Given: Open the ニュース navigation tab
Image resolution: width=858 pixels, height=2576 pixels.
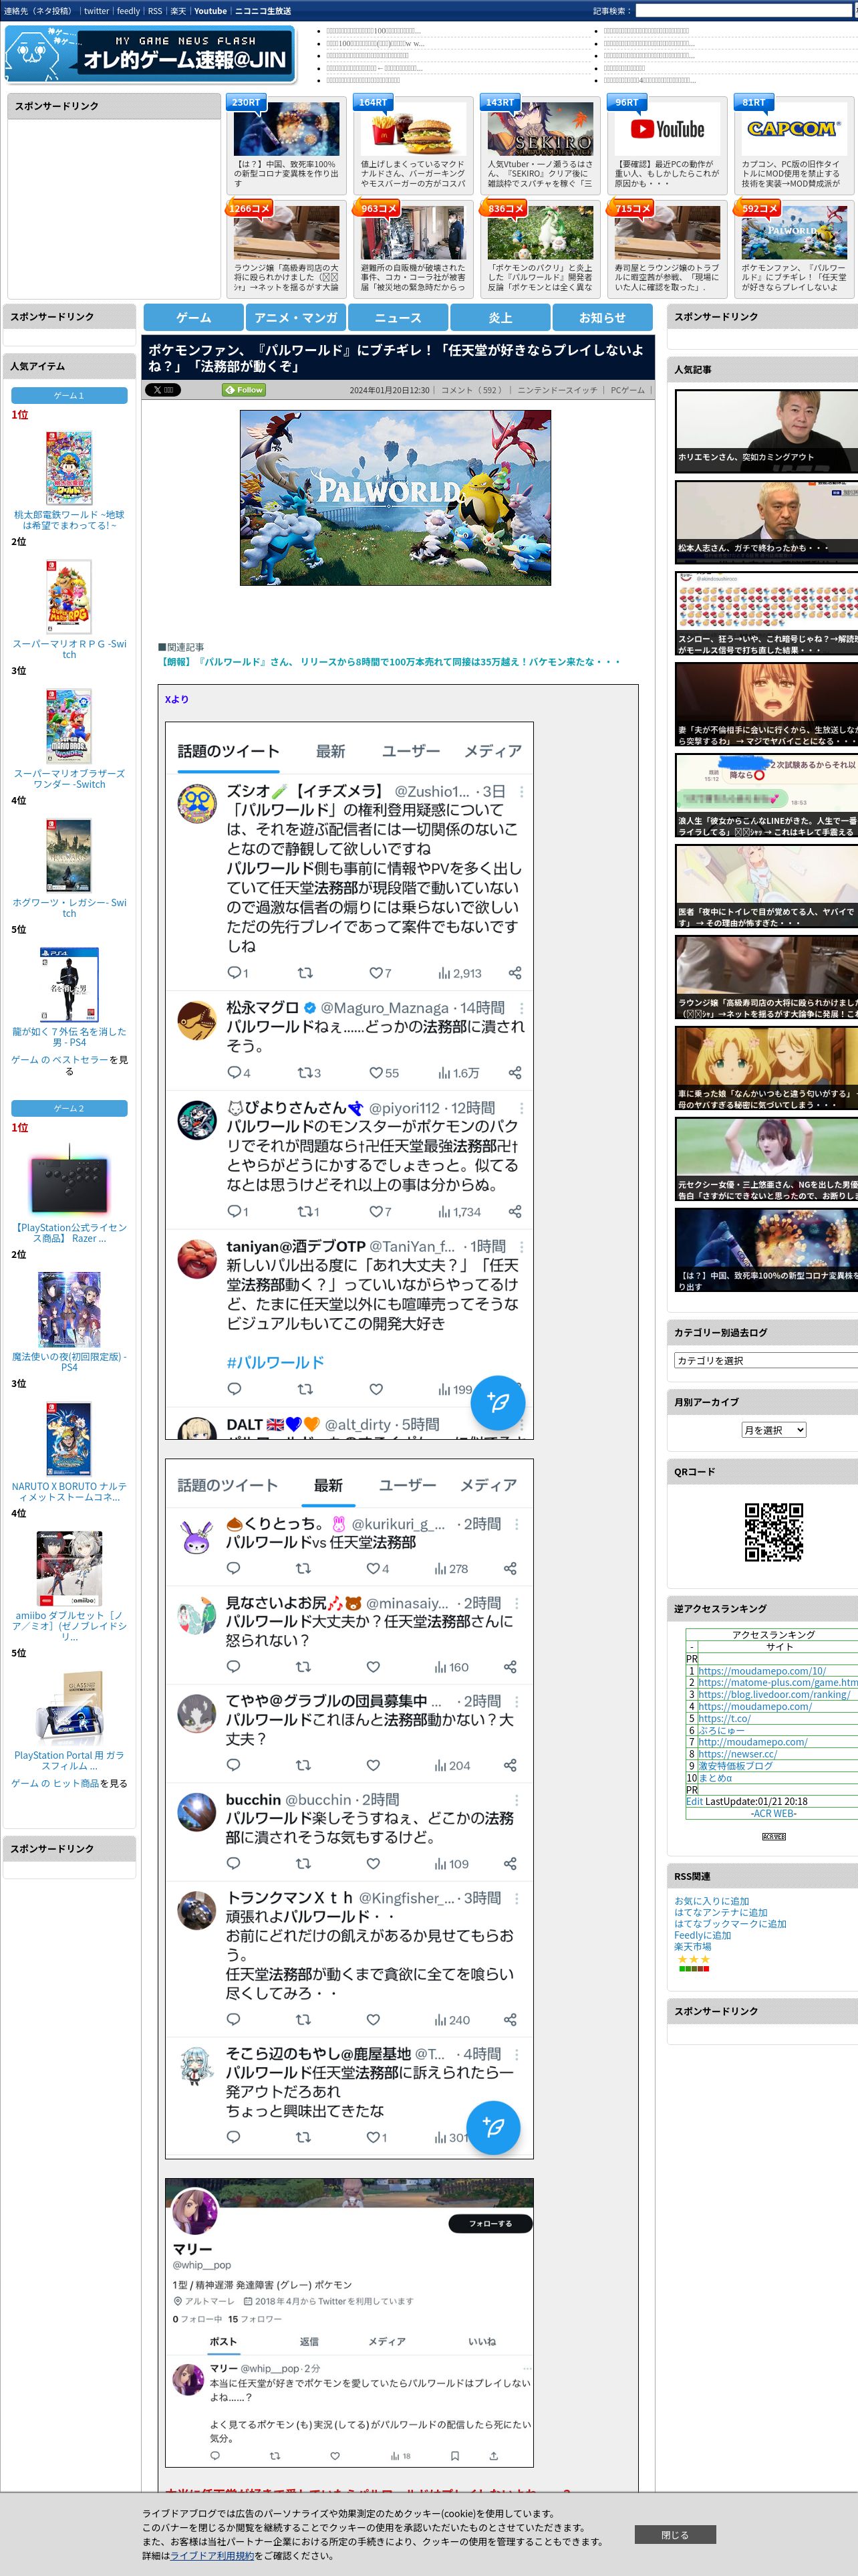Looking at the screenshot, I should (x=398, y=317).
